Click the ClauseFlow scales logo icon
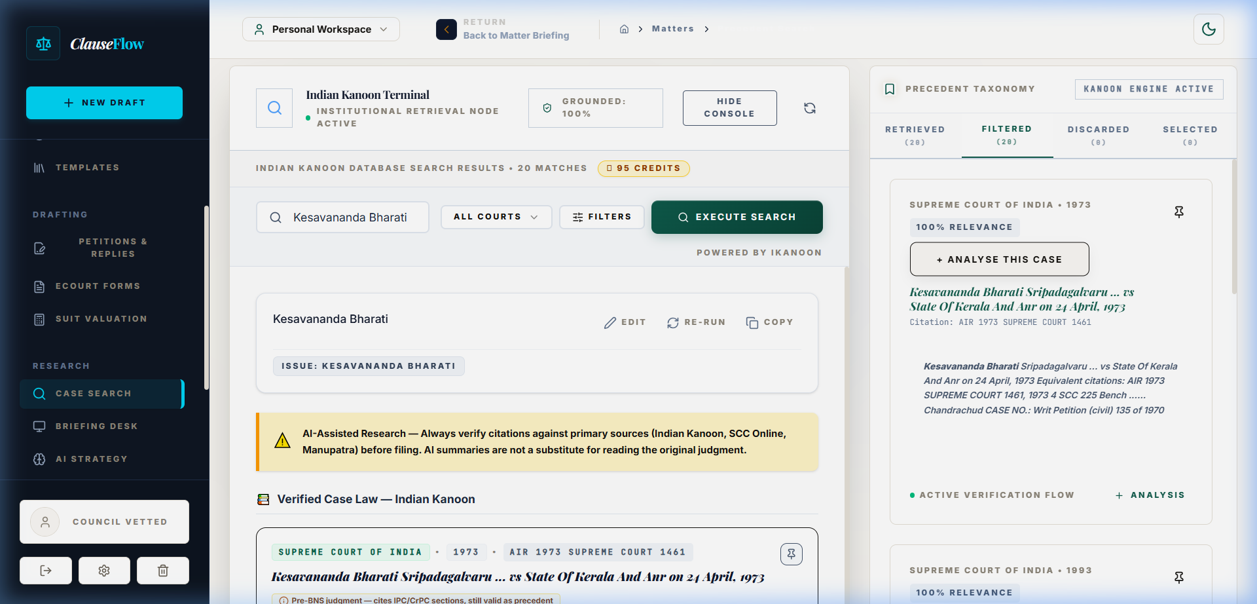Screen dimensions: 1257x604 coord(43,43)
